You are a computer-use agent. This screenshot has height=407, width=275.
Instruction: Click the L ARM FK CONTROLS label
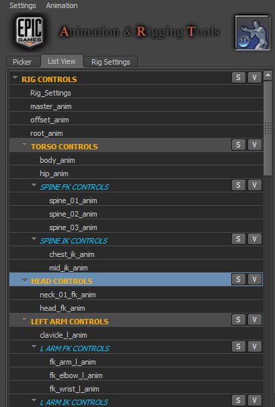pos(75,348)
